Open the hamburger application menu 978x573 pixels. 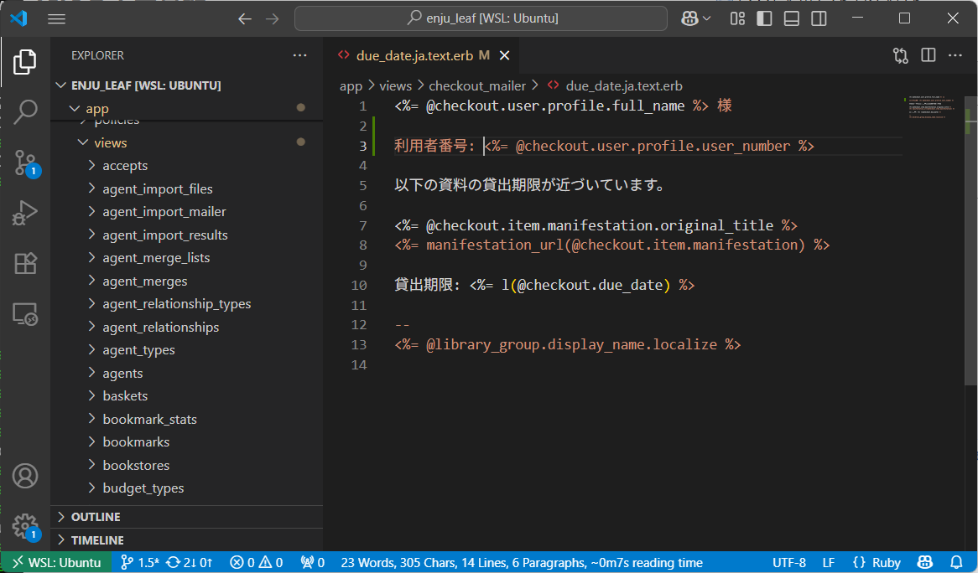(x=57, y=18)
